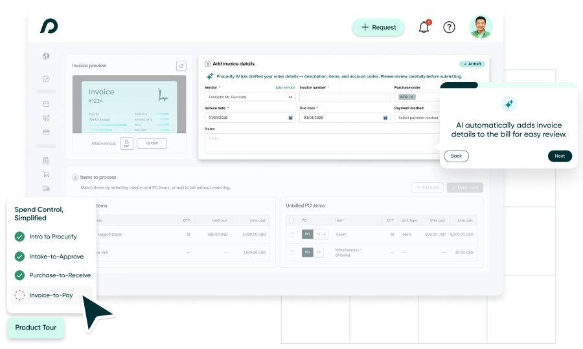Check the Miscellaneous - Shipping item checkbox

tap(291, 252)
